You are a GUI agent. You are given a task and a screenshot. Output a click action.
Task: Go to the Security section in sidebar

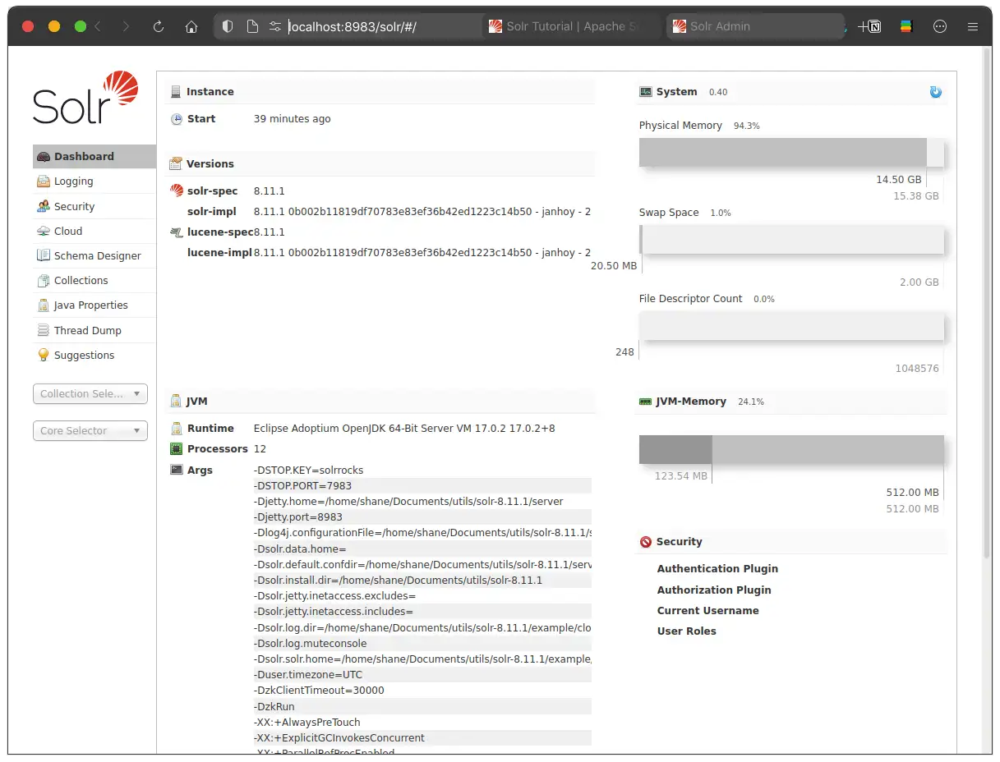coord(94,206)
